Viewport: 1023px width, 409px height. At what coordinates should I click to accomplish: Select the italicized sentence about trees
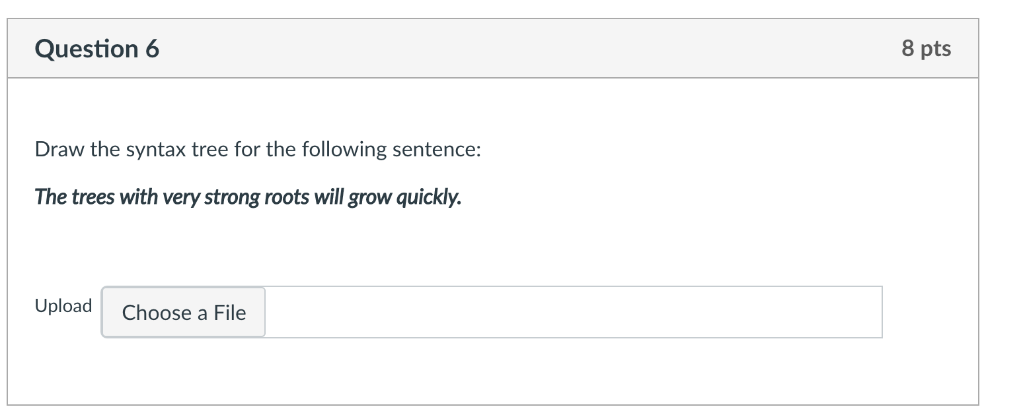point(247,196)
